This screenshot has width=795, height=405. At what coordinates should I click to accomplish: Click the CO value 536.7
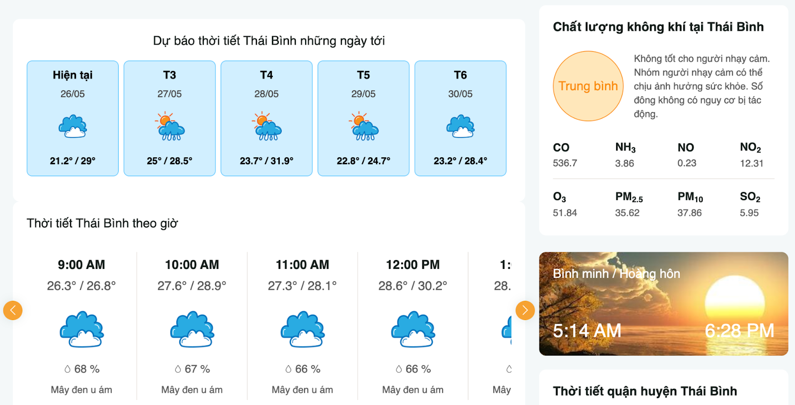(x=565, y=163)
